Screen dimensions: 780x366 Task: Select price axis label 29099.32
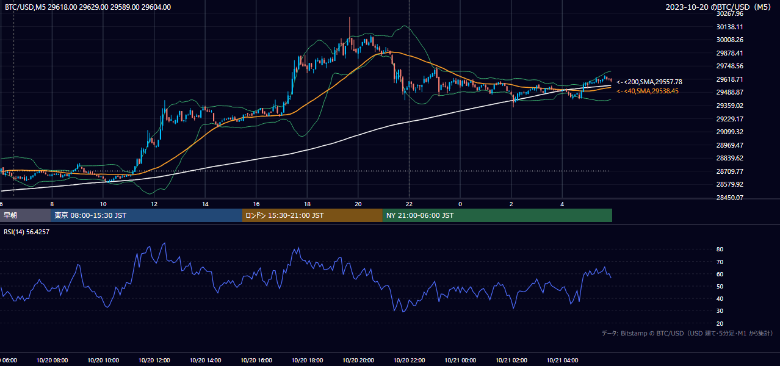click(x=729, y=132)
